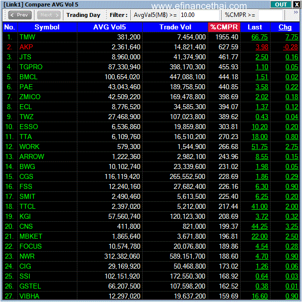Open MBKET last price 22.00 link
The image size is (302, 302).
point(260,237)
